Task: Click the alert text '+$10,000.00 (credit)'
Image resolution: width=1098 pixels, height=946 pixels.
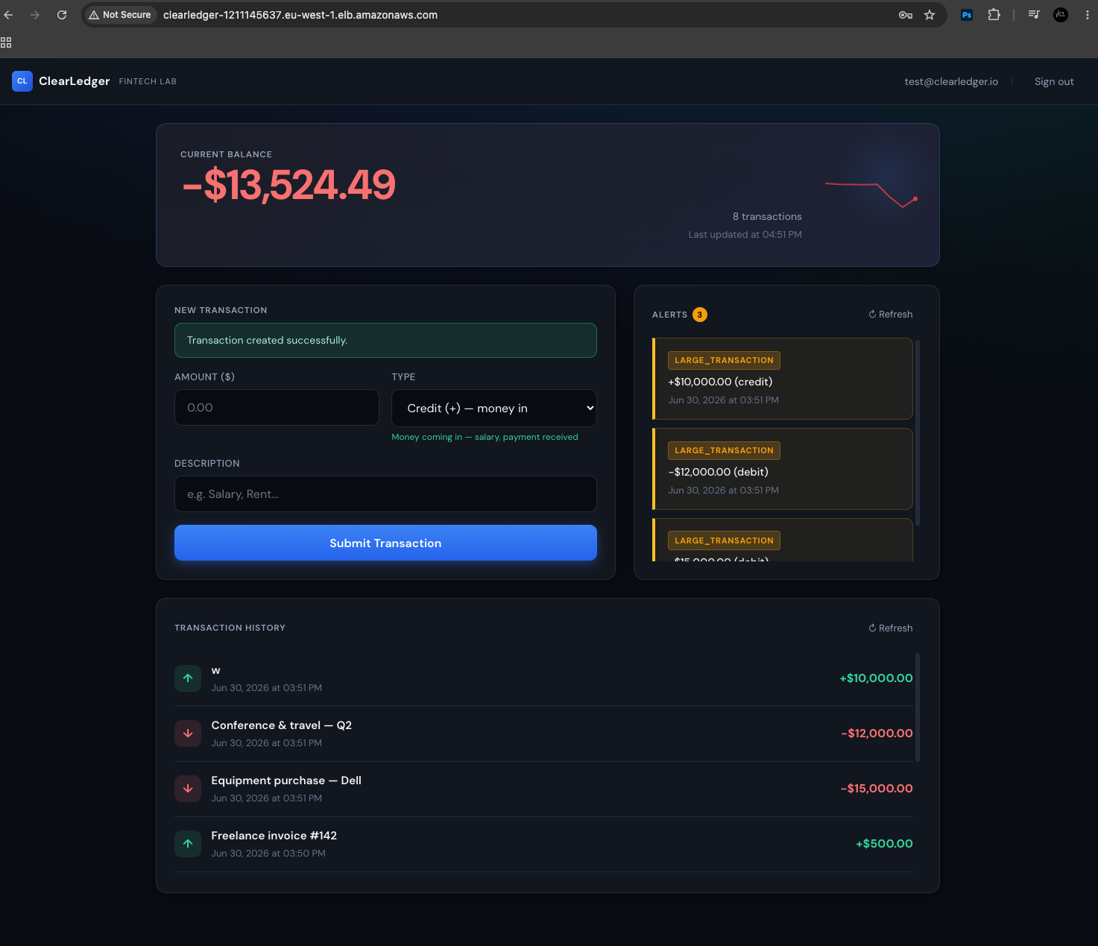Action: (x=720, y=382)
